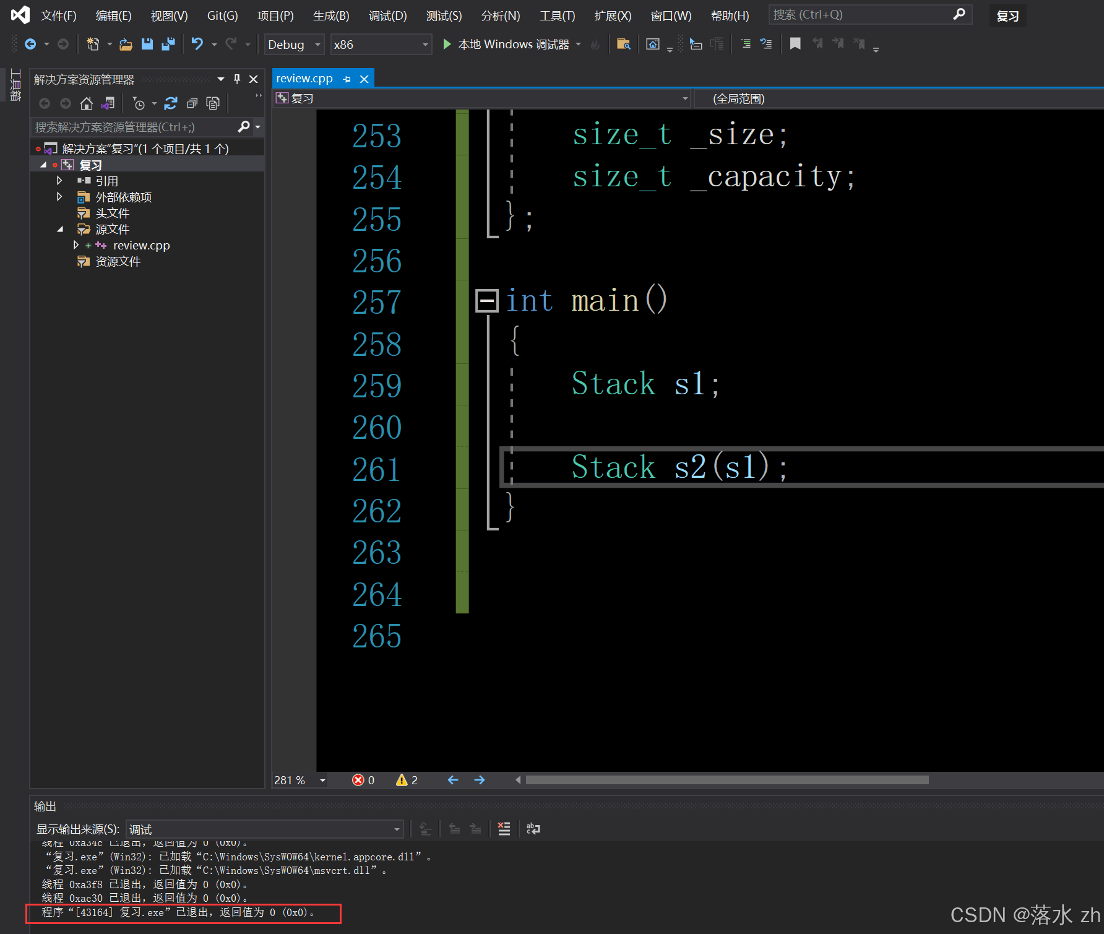Toggle the pin on the review.cpp tab

pos(347,79)
